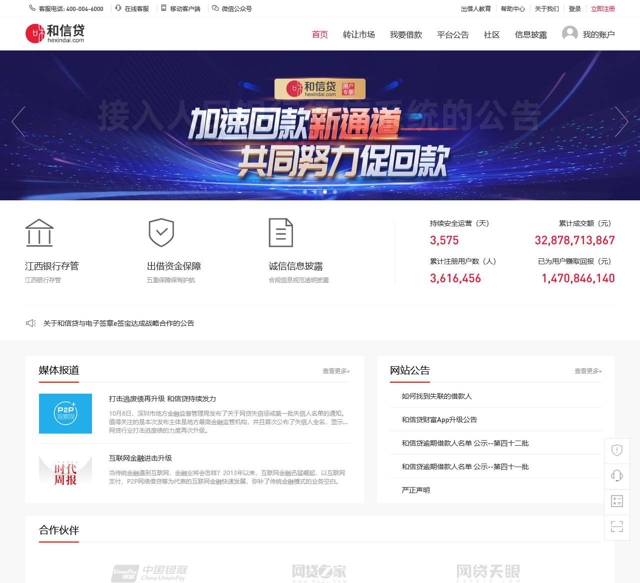Click the user avatar icon near 我的账户
The image size is (640, 583).
coord(570,34)
